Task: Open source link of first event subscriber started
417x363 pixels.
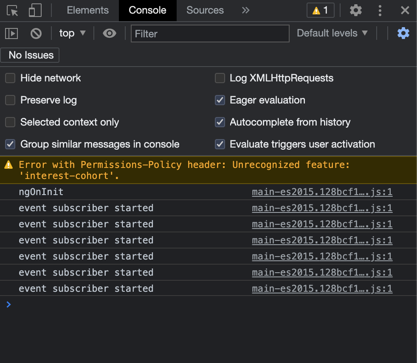Action: [x=322, y=208]
